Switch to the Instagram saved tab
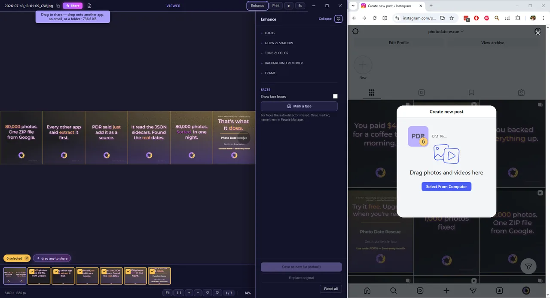 (471, 92)
